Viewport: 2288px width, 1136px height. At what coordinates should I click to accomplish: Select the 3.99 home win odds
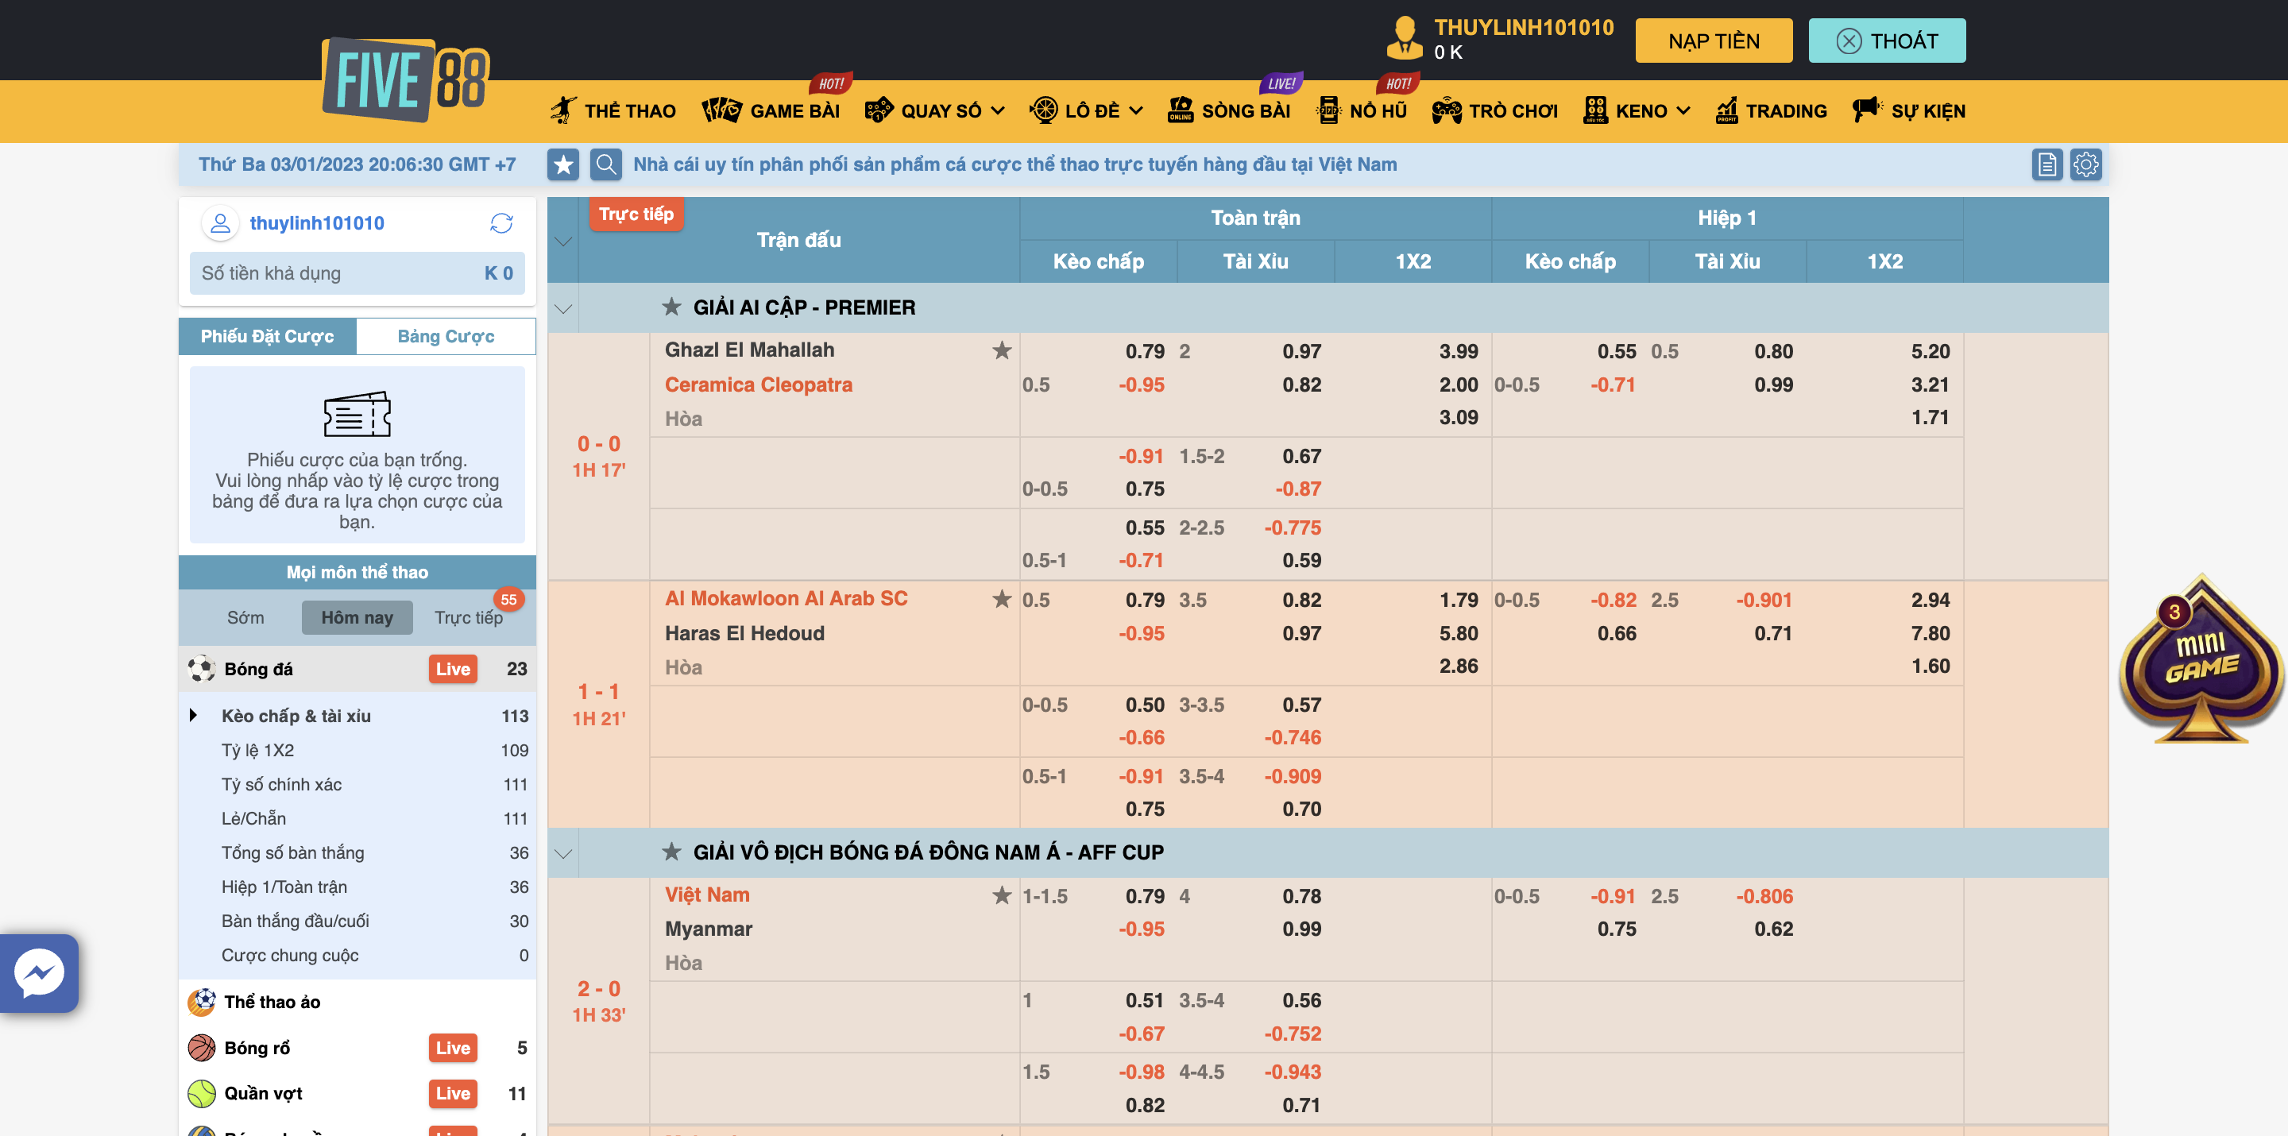tap(1458, 351)
